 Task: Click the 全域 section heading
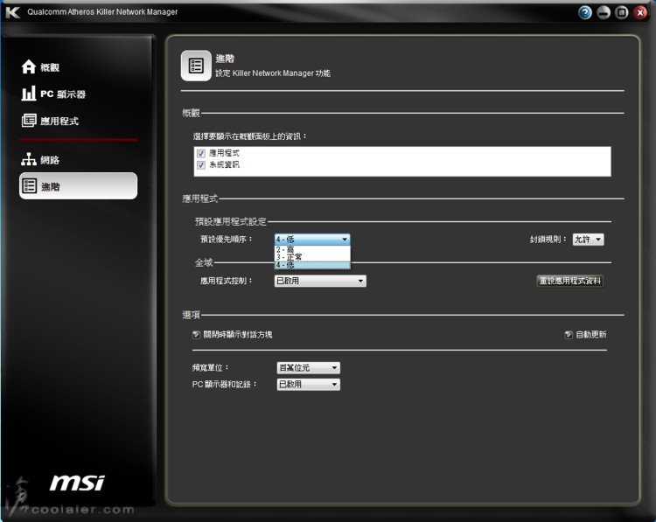click(x=204, y=262)
